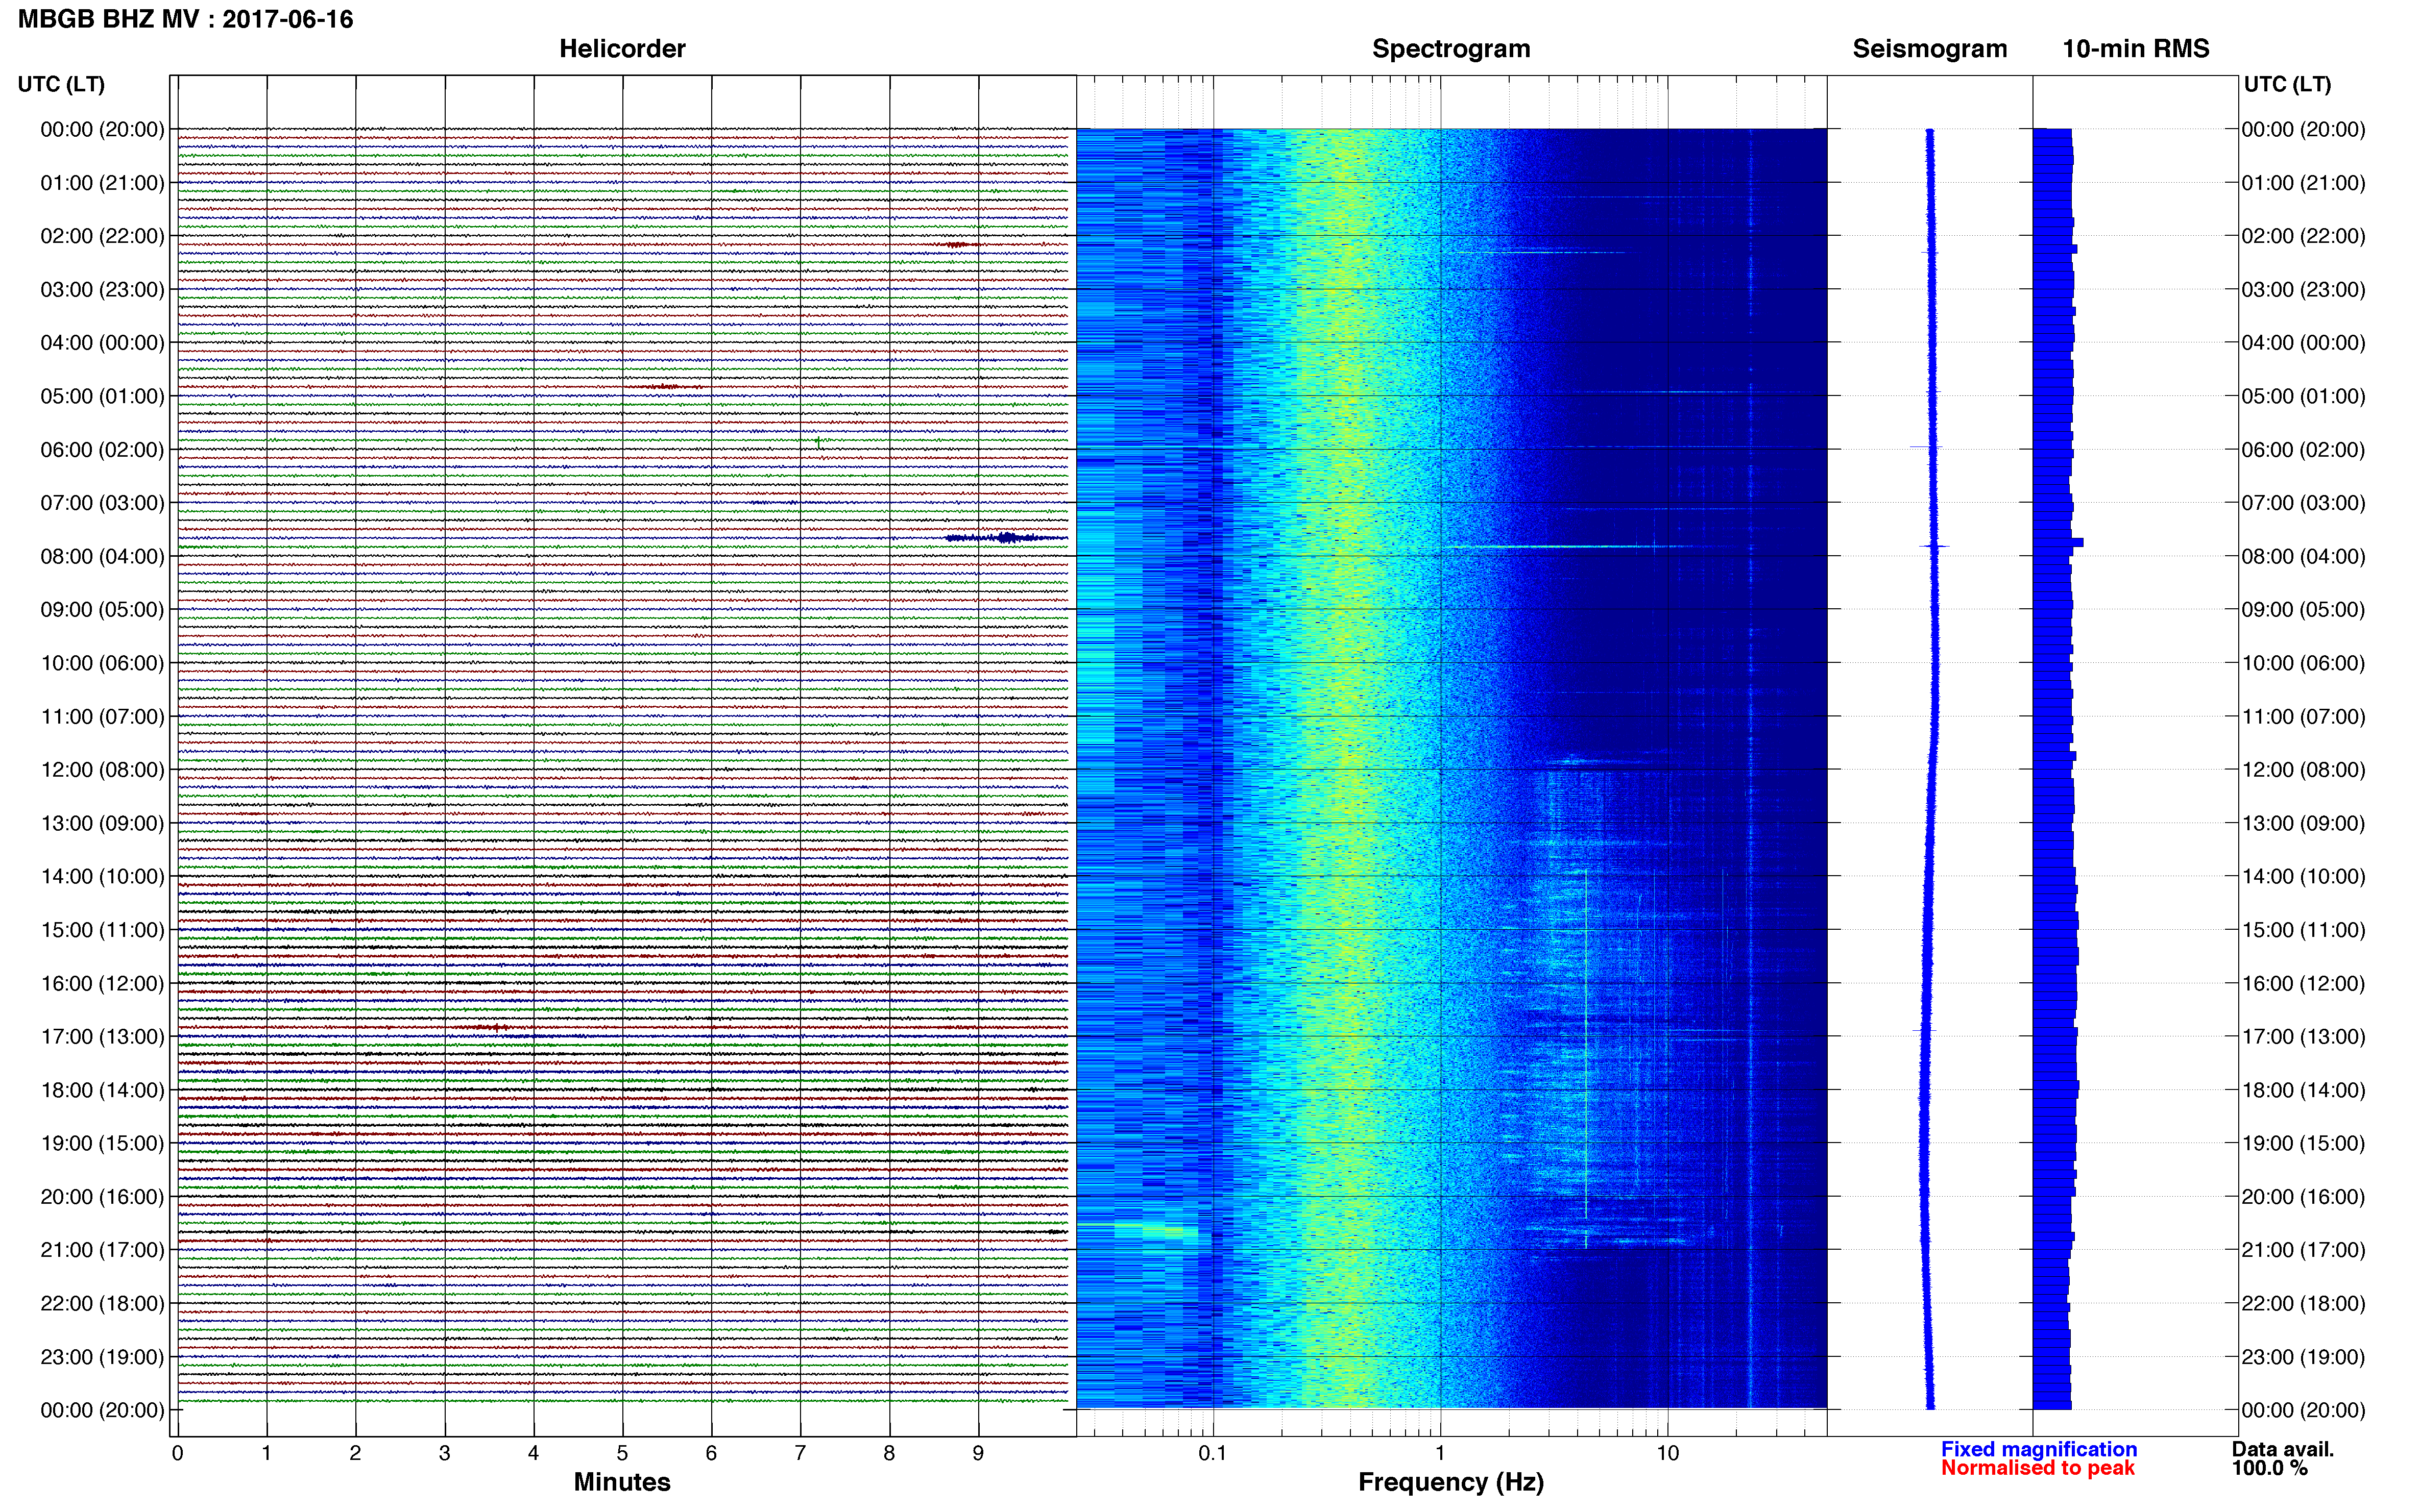Image resolution: width=2420 pixels, height=1512 pixels.
Task: Click the '10' tick label on the frequency axis
Action: pos(1667,1453)
